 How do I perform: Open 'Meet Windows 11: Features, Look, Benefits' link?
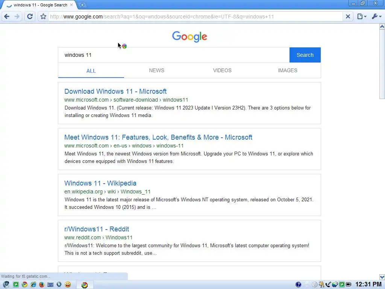point(158,137)
